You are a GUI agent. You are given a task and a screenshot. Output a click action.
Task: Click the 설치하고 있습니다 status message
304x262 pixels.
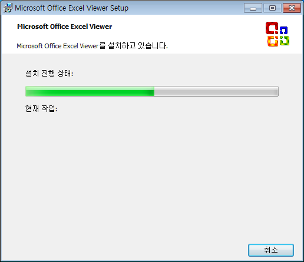coord(92,46)
